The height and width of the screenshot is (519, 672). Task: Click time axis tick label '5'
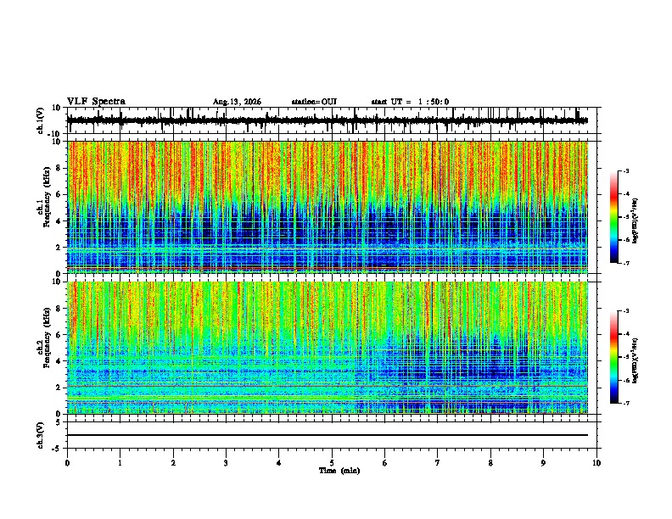pos(332,463)
